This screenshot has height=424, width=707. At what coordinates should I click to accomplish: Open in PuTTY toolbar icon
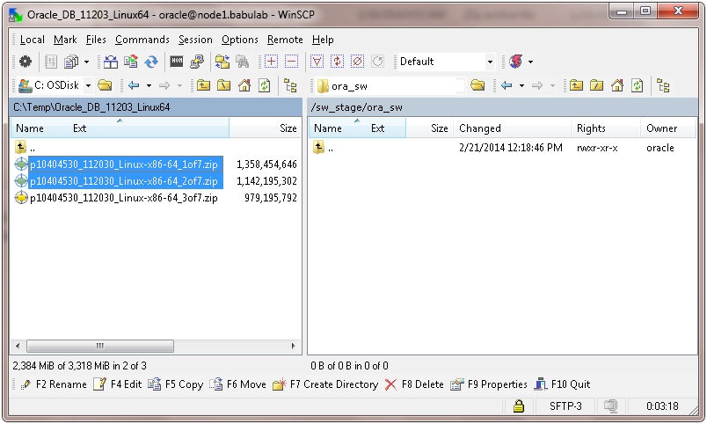click(197, 62)
